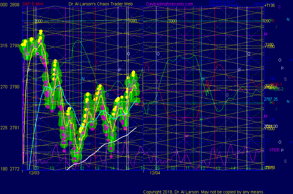
Task: Select the "T180" level label
Action: pos(269,44)
